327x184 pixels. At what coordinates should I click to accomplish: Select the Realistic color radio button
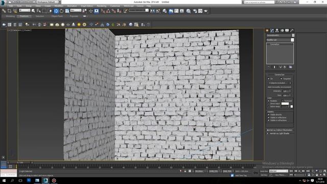coord(269,101)
